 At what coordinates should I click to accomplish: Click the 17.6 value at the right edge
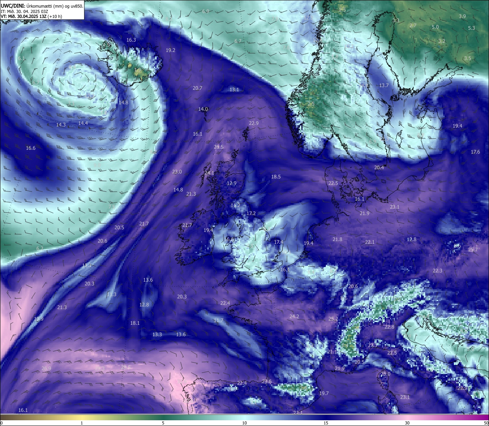click(x=475, y=152)
